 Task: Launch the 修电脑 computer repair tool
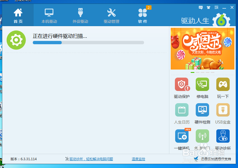point(202,84)
